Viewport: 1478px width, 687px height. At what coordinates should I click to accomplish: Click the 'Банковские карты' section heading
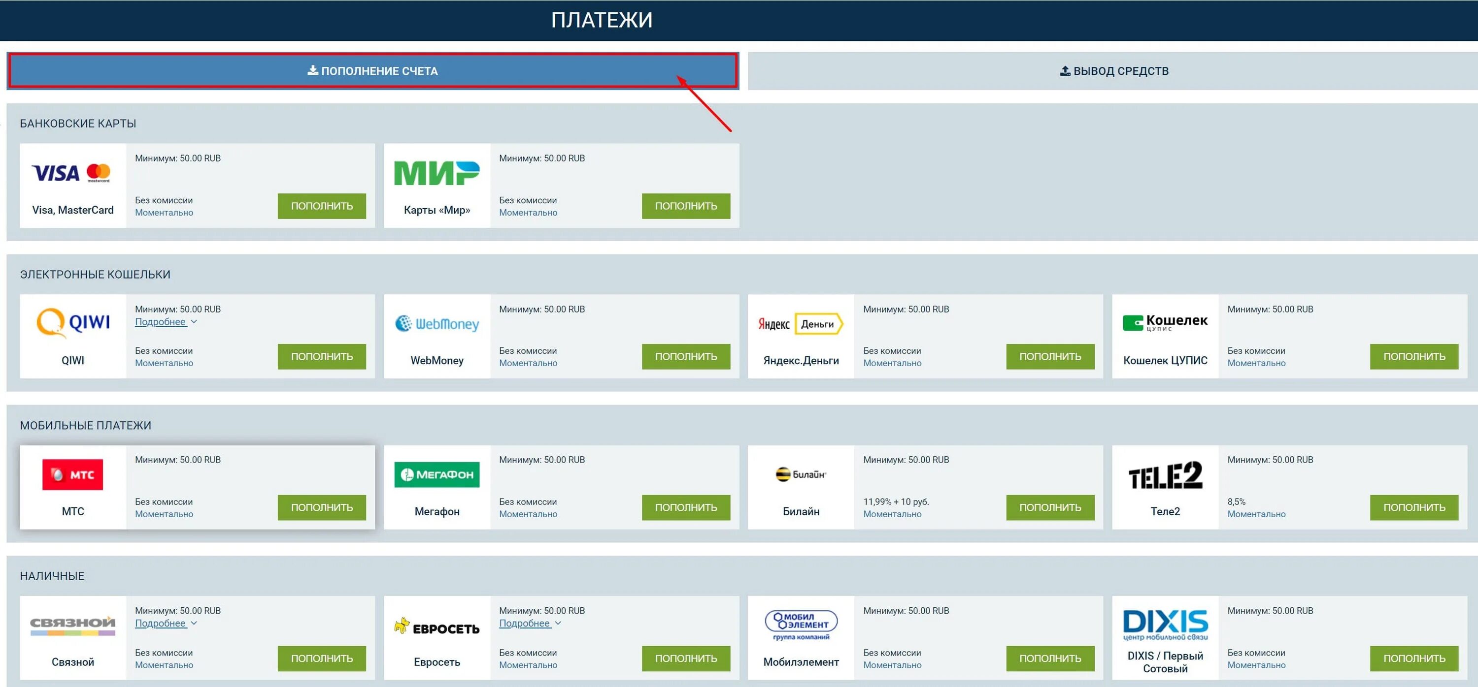click(78, 124)
